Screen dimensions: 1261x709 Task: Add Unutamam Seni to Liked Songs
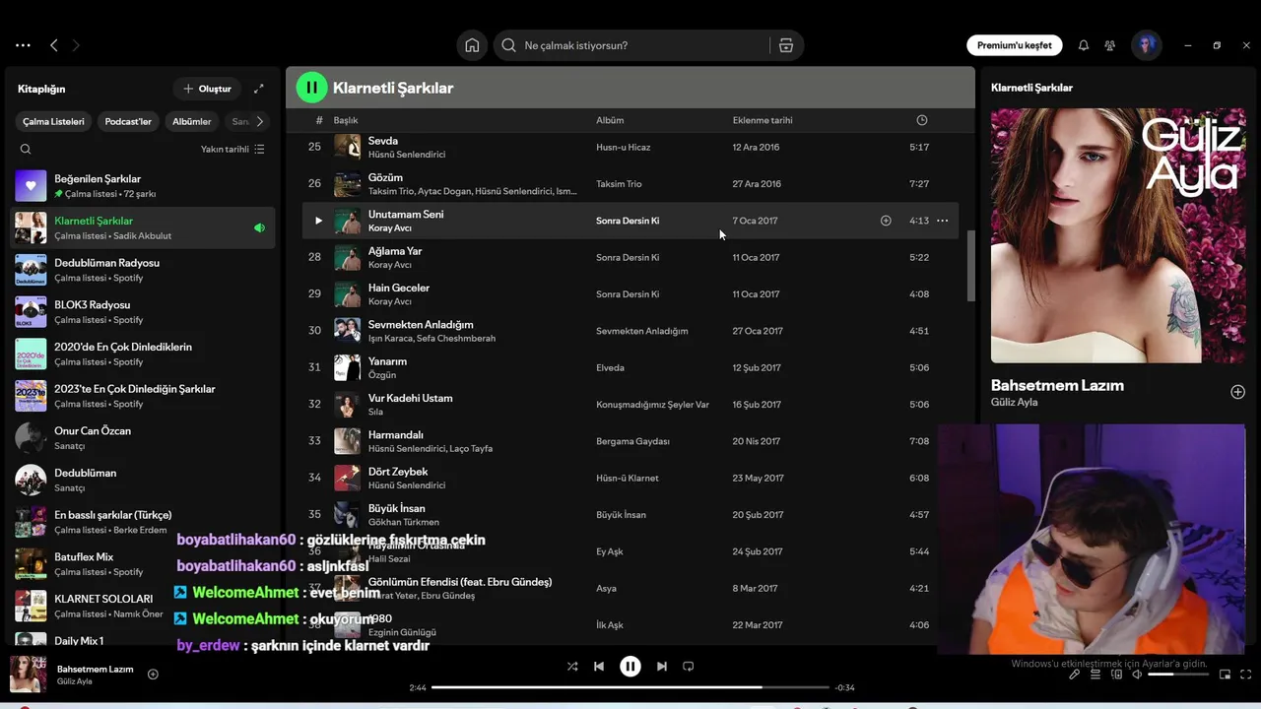click(x=886, y=221)
